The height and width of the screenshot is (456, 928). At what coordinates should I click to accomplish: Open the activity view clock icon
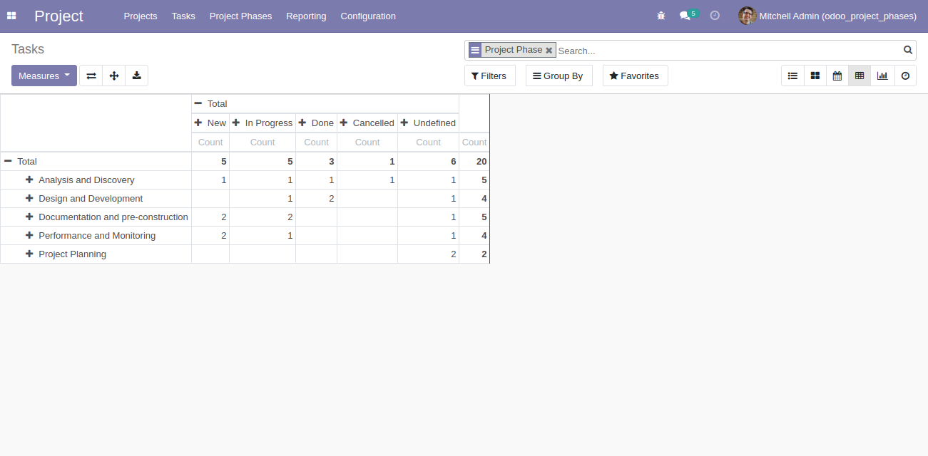click(905, 76)
